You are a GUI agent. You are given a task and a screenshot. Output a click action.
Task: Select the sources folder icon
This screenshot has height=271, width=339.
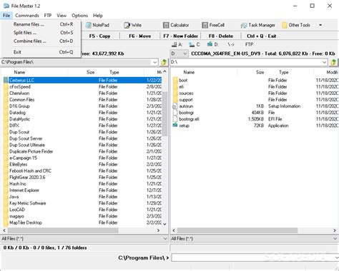[x=175, y=93]
